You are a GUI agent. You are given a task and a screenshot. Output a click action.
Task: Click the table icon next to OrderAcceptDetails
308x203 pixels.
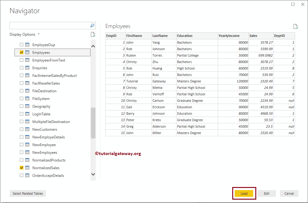(x=27, y=175)
